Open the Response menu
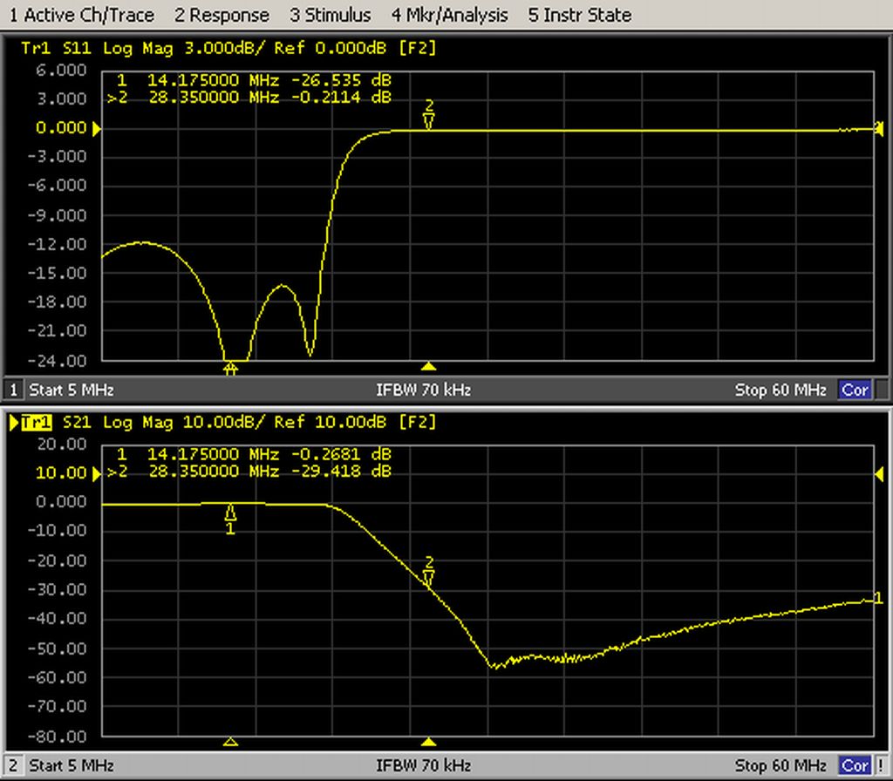 (x=222, y=15)
